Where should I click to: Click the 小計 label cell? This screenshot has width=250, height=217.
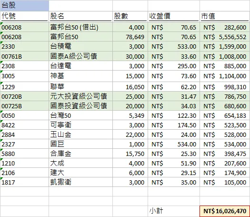pyautogui.click(x=174, y=211)
